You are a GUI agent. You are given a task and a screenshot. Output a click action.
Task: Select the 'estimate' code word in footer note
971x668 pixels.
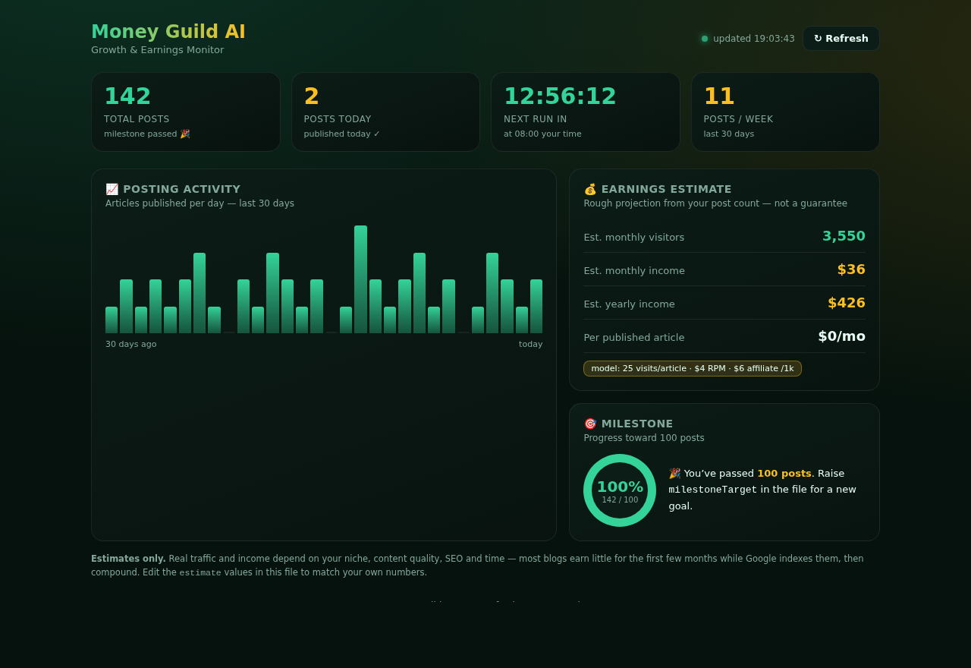(200, 573)
